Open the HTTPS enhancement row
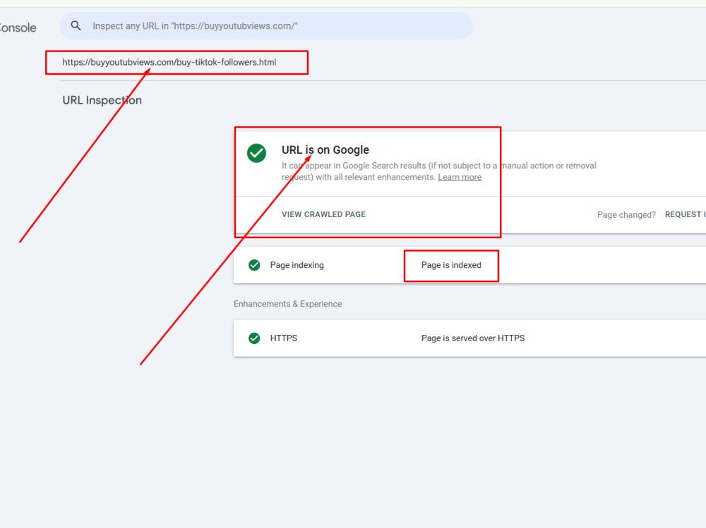This screenshot has height=528, width=706. pos(469,338)
